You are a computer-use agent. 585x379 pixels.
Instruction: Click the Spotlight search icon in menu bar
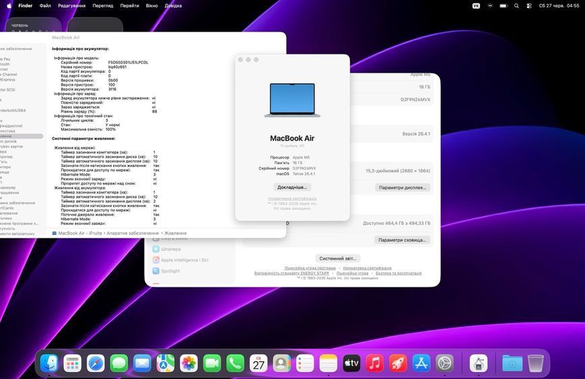[516, 6]
